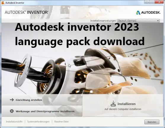Click the arrow icon beside Einrichtung erstellen

pyautogui.click(x=12, y=100)
